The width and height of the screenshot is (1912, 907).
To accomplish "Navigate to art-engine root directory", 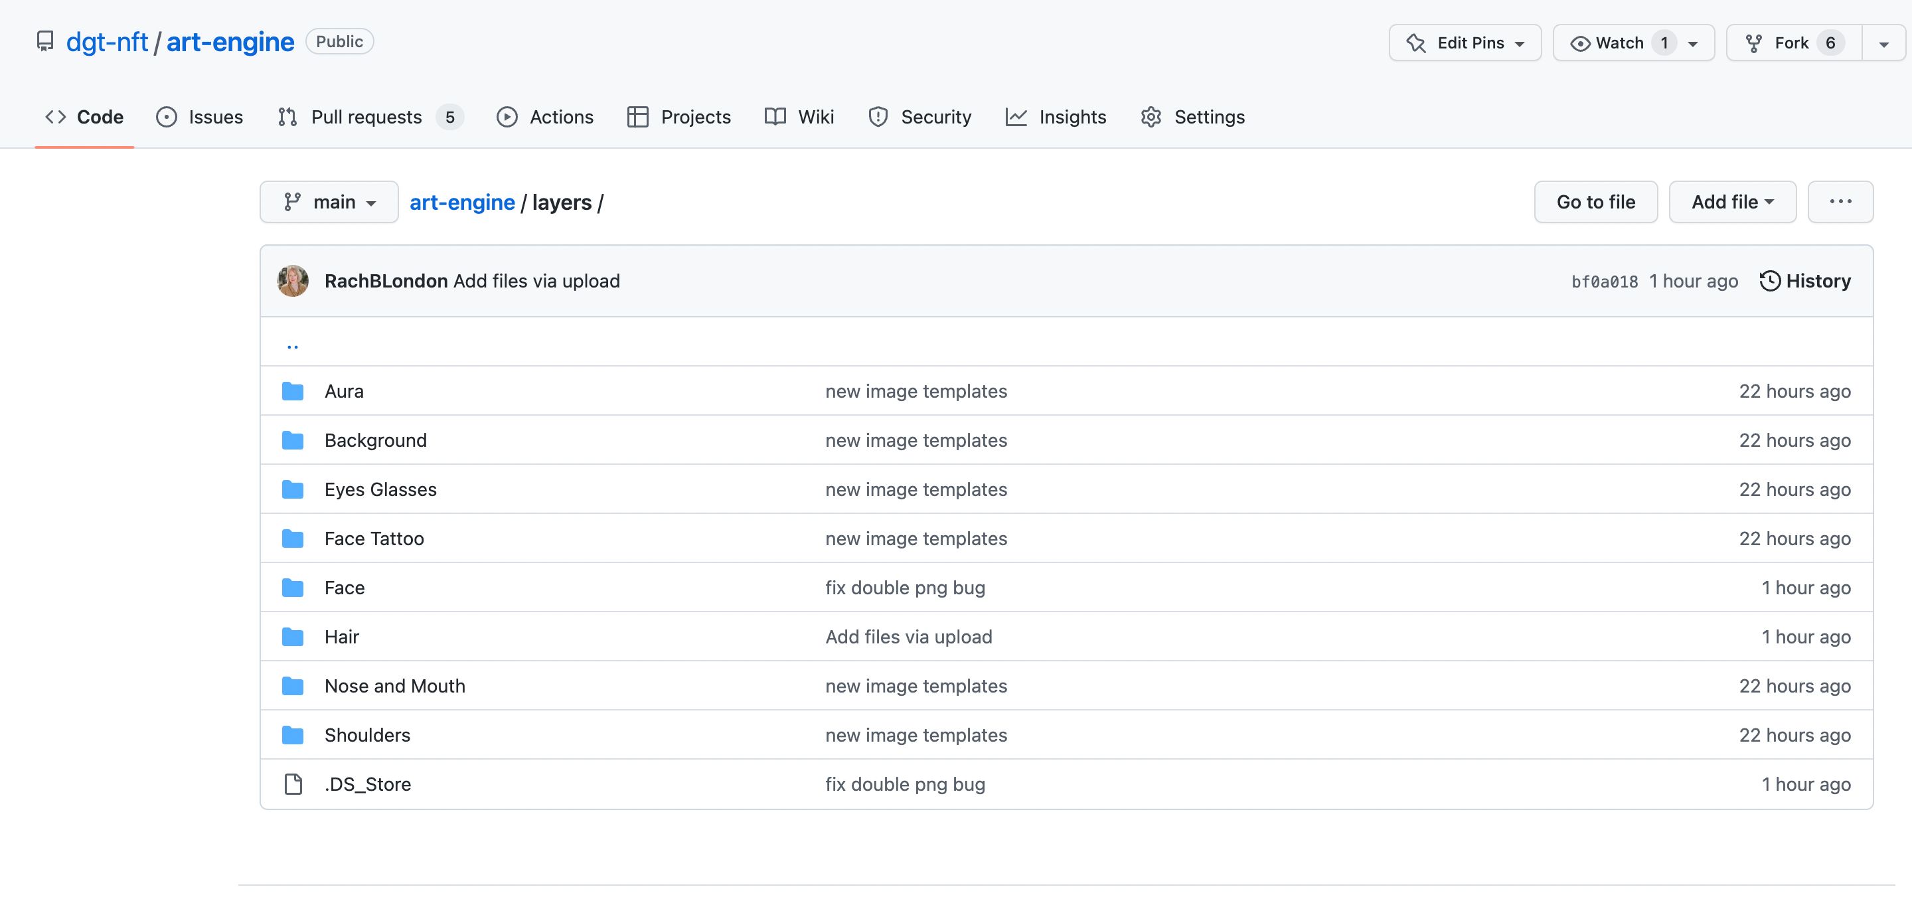I will (461, 201).
